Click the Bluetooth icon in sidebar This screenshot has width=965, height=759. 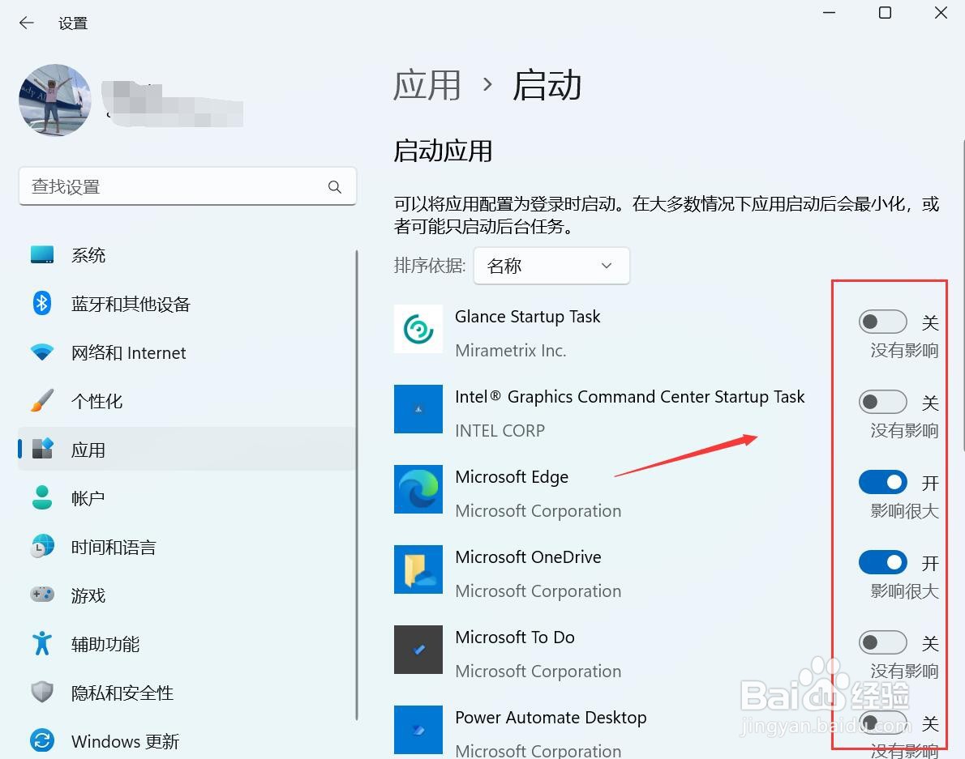pyautogui.click(x=42, y=303)
